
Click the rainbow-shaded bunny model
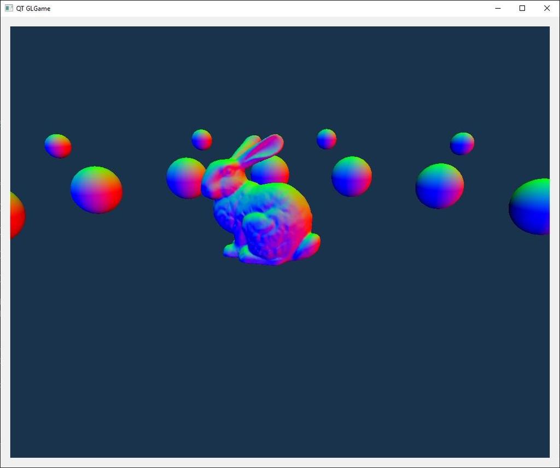pyautogui.click(x=260, y=200)
